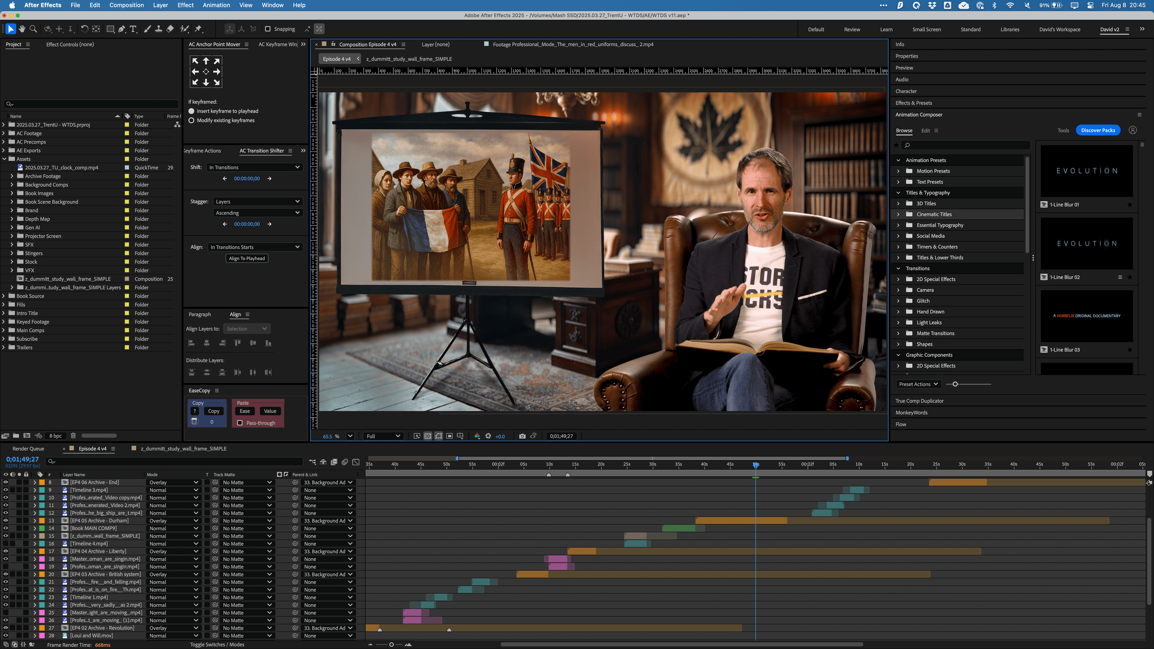Select Modify existing keyframes option
The width and height of the screenshot is (1154, 649).
[192, 120]
